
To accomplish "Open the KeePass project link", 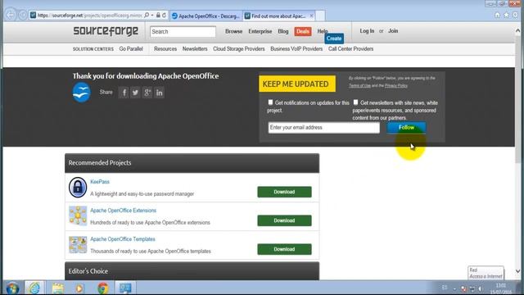I will (x=100, y=182).
